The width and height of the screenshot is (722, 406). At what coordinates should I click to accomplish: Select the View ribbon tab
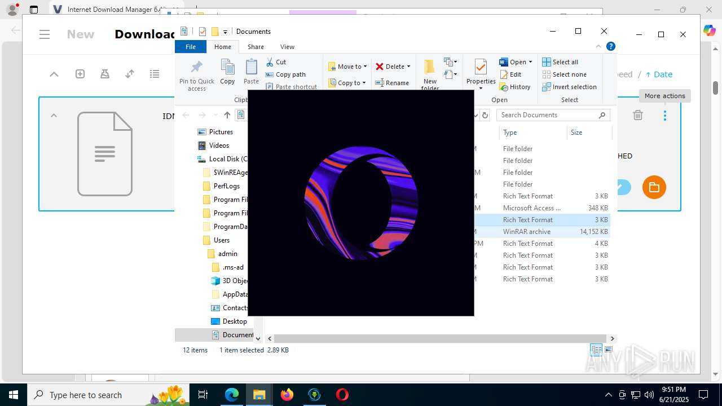click(x=287, y=47)
